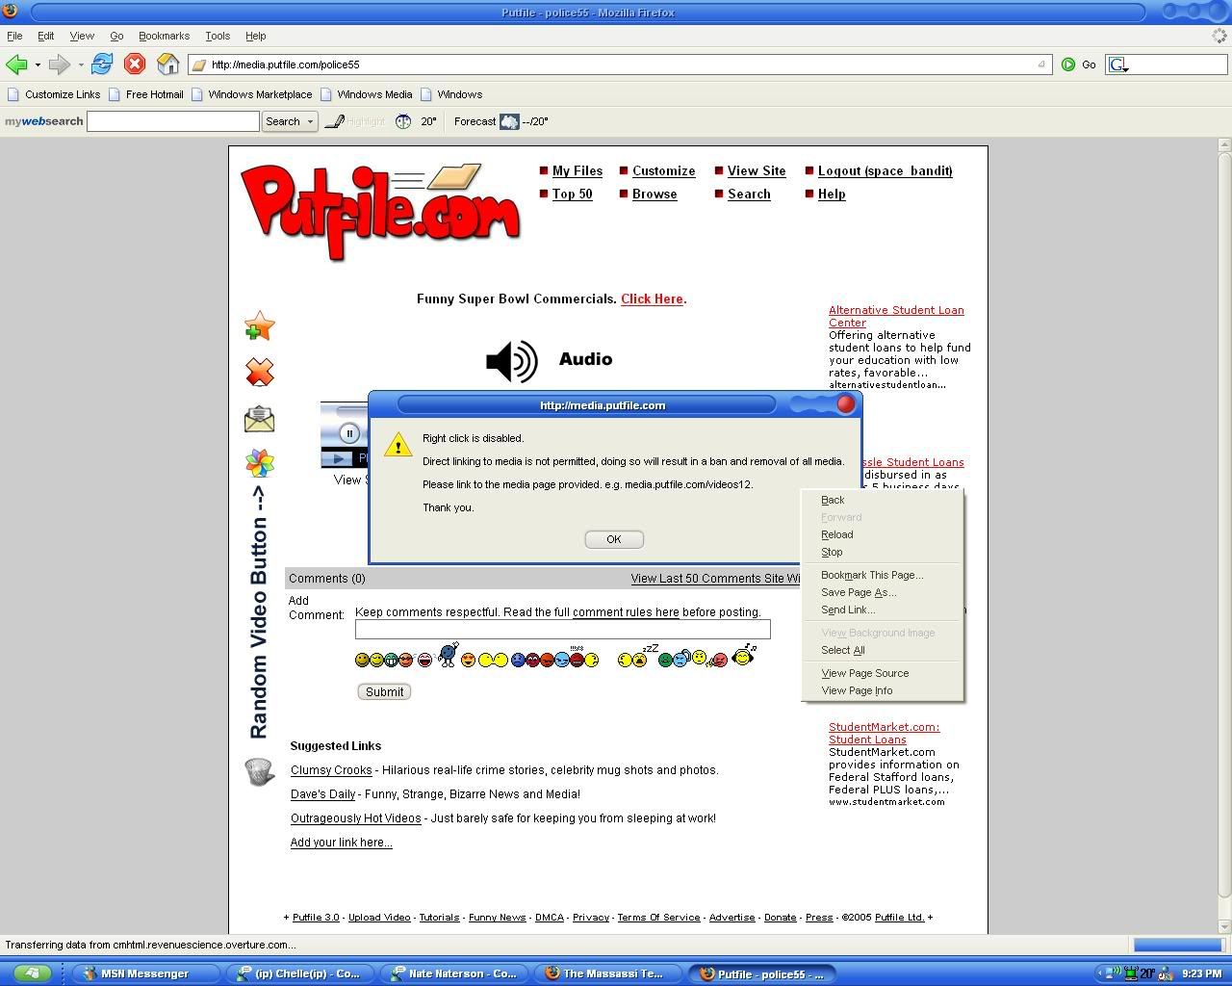Click the green Back arrow in toolbar
The image size is (1232, 986).
pos(15,65)
